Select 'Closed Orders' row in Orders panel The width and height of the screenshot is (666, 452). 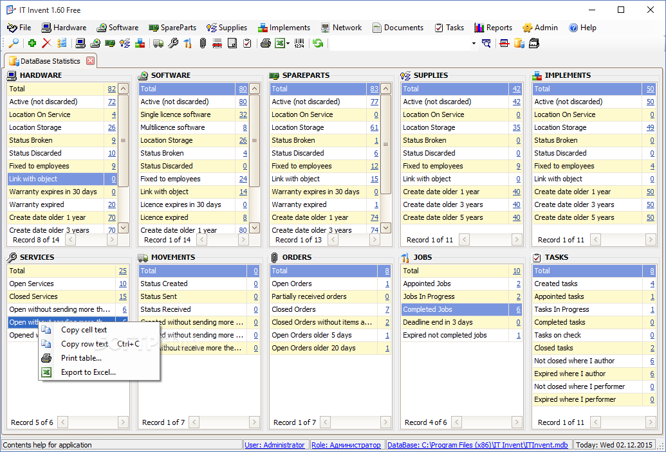tap(330, 309)
